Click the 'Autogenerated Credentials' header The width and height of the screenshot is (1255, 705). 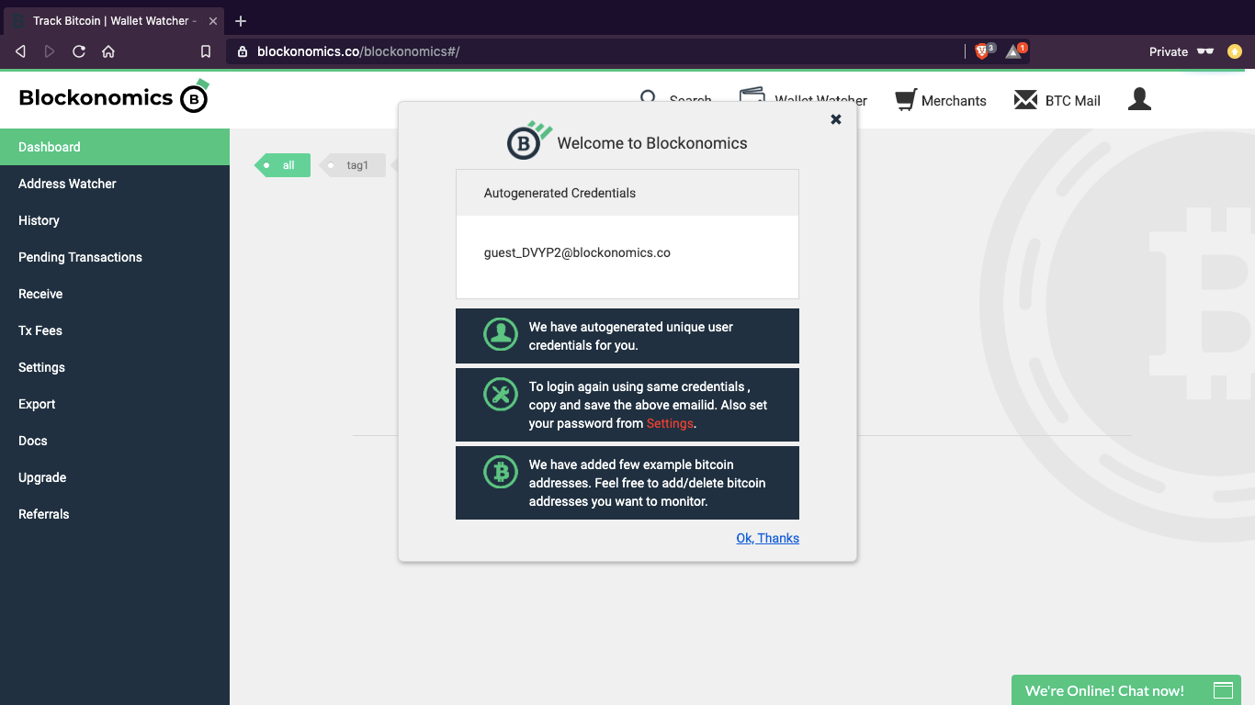point(627,193)
